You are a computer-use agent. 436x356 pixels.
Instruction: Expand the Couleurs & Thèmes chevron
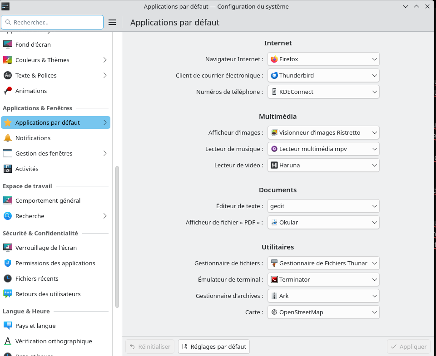pos(105,60)
